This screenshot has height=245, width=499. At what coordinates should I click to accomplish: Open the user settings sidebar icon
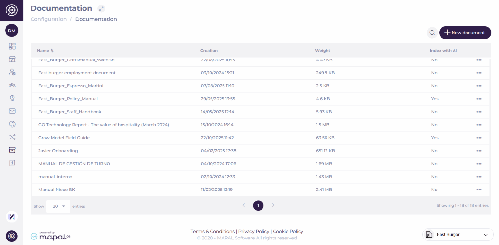tap(12, 72)
